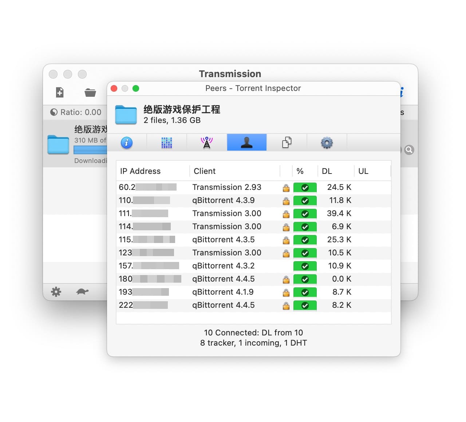This screenshot has height=422, width=466.
Task: Click the blue folder icon in inspector header
Action: [126, 115]
